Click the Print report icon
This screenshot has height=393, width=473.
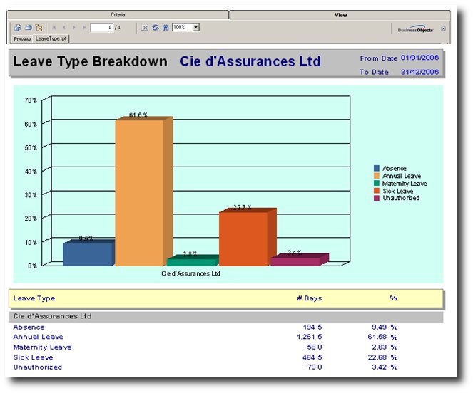pyautogui.click(x=28, y=28)
